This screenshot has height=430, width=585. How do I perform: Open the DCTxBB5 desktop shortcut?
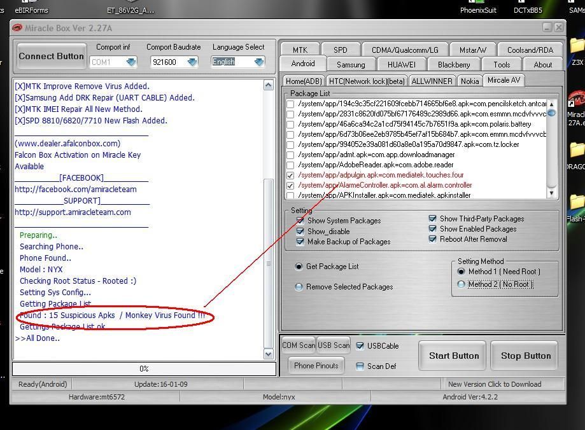coord(528,8)
